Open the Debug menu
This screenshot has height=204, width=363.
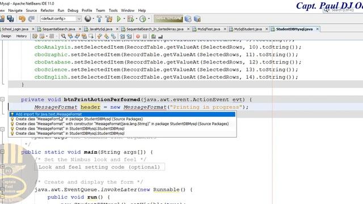pyautogui.click(x=73, y=10)
